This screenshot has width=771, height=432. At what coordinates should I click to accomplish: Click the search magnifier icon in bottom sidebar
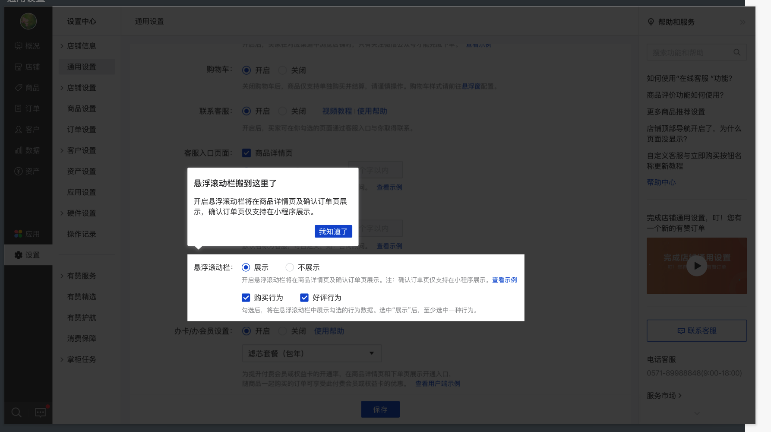[16, 413]
